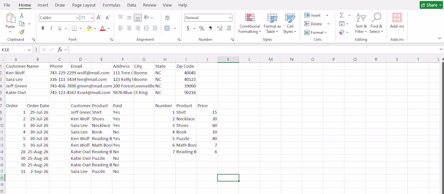Click the Copy icon

[x=22, y=24]
